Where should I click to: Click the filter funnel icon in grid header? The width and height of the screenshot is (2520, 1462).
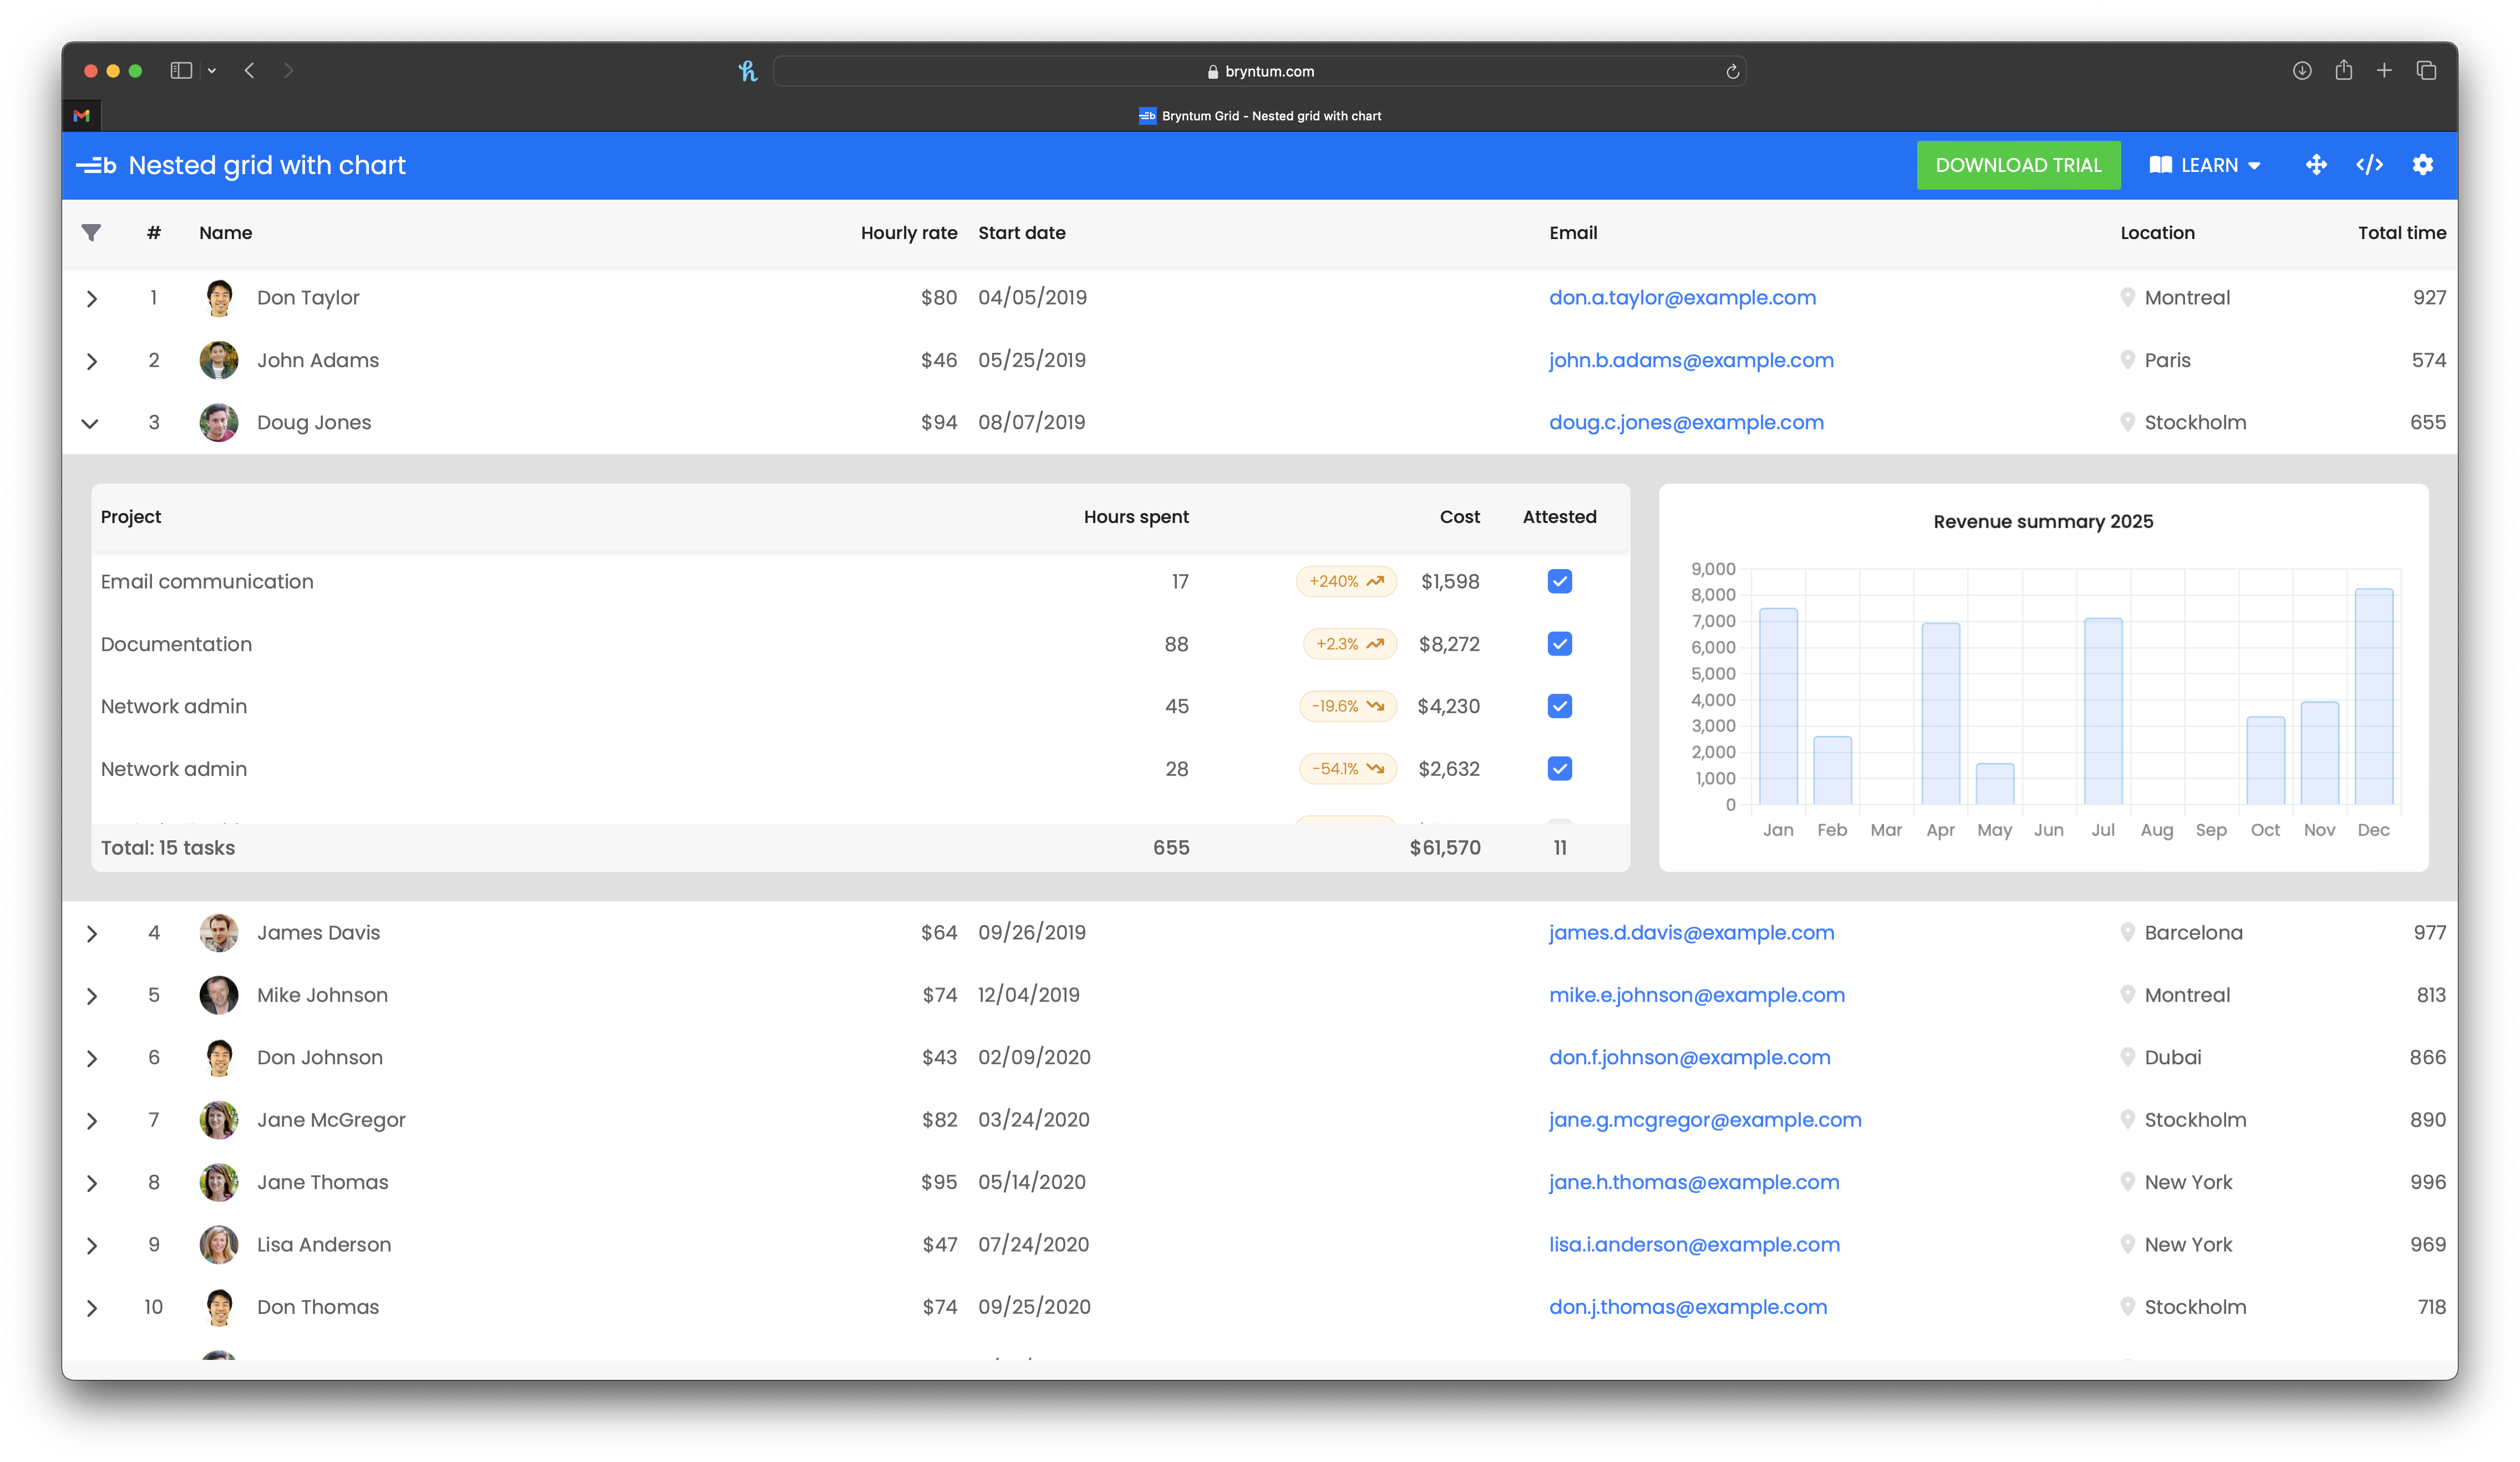(x=91, y=233)
